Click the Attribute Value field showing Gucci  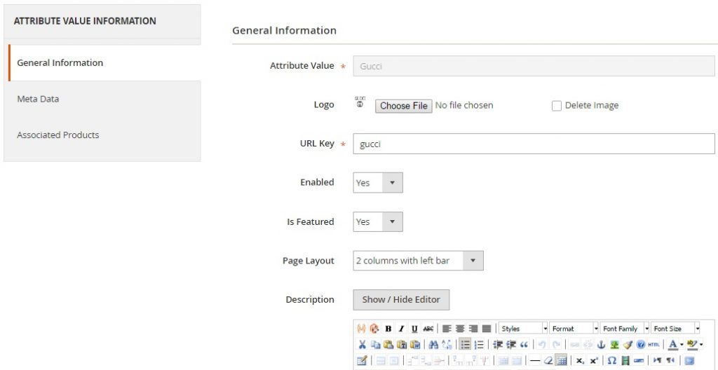[534, 66]
